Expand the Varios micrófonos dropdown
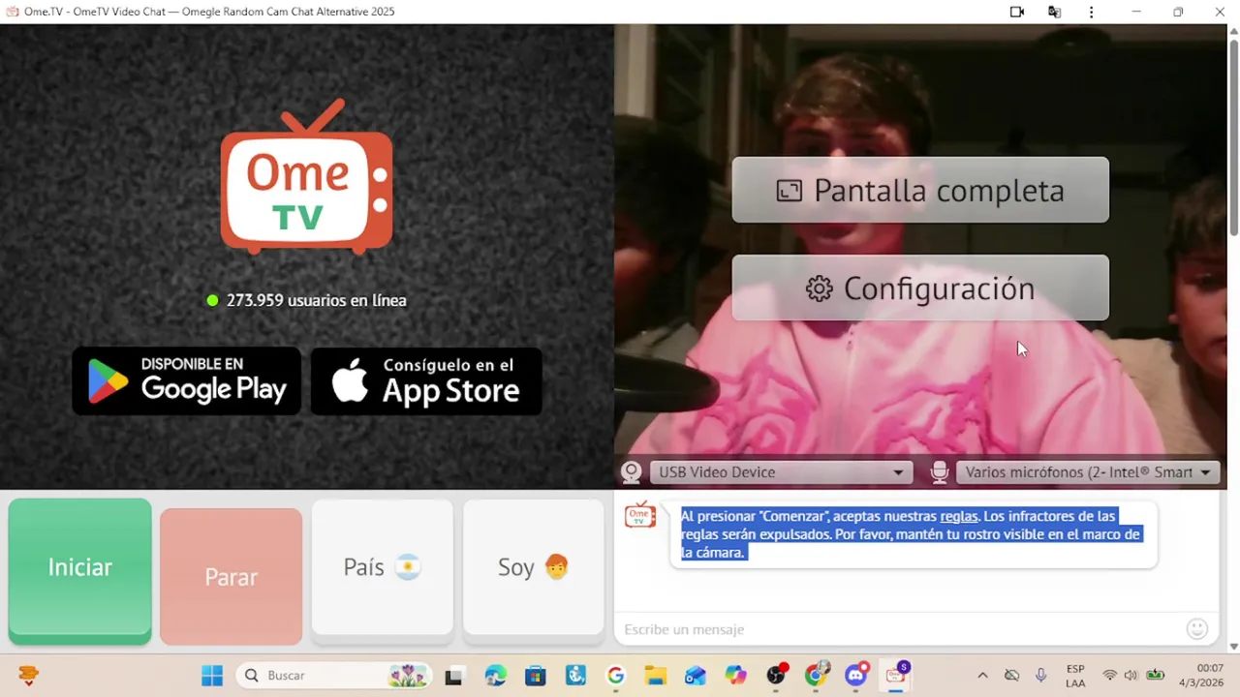 (1088, 472)
